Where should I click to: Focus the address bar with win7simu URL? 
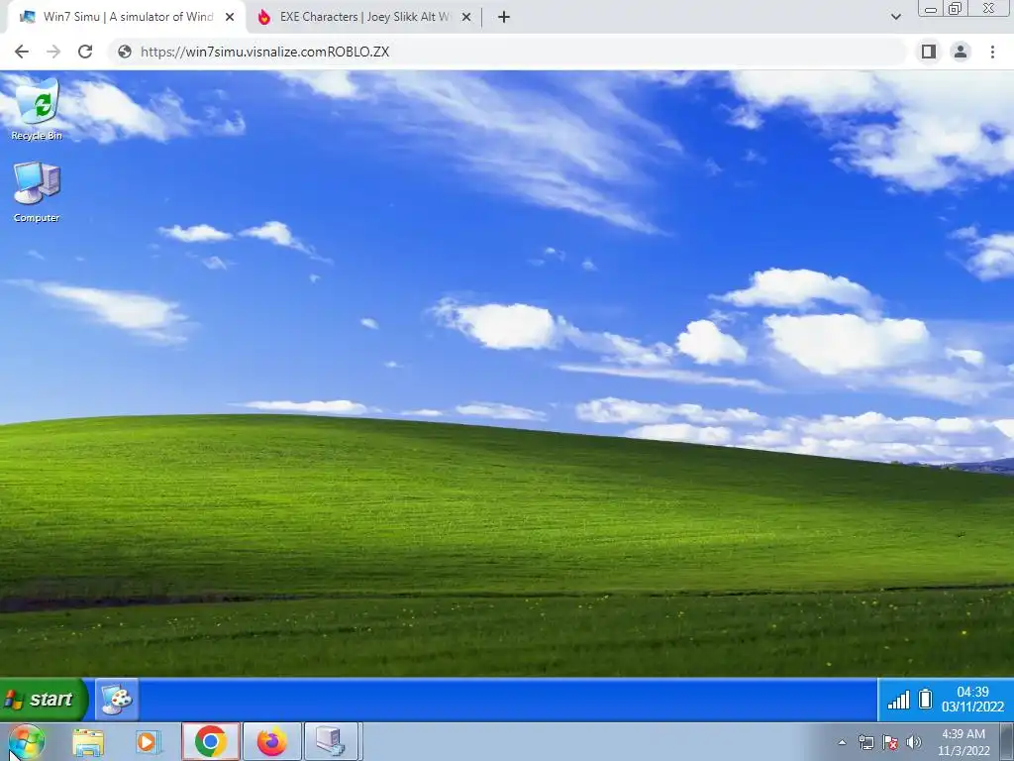pyautogui.click(x=508, y=52)
